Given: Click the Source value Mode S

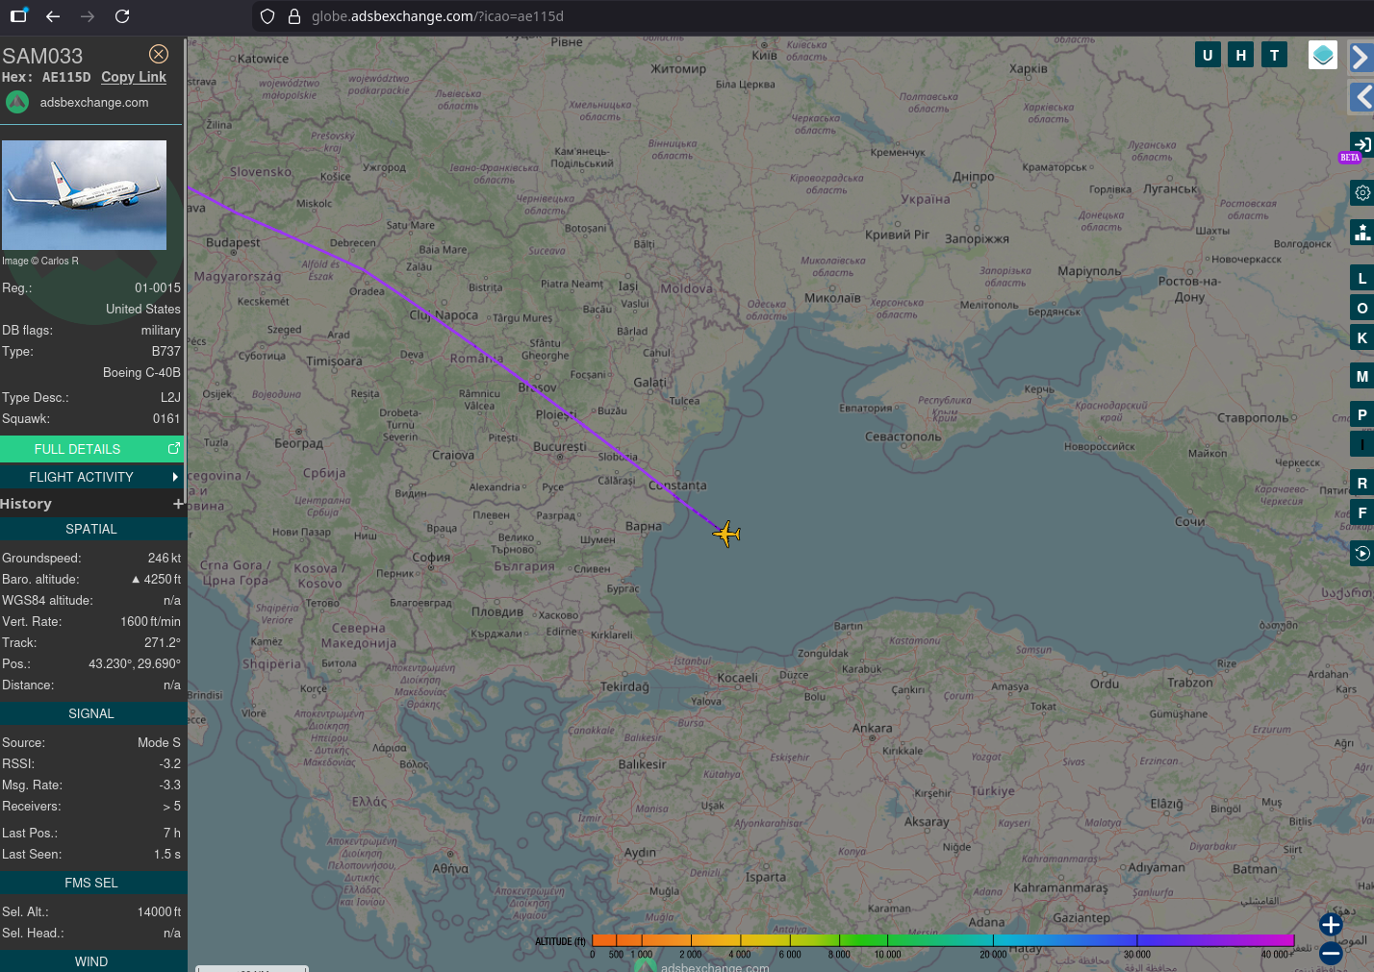Looking at the screenshot, I should (159, 742).
